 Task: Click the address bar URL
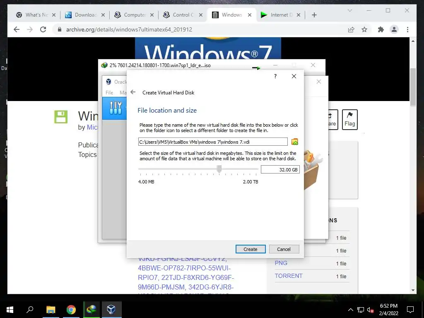point(129,29)
